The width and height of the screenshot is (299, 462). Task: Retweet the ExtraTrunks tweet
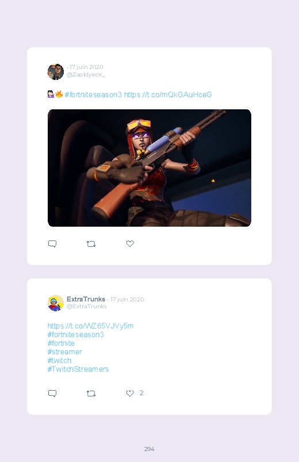click(x=91, y=394)
